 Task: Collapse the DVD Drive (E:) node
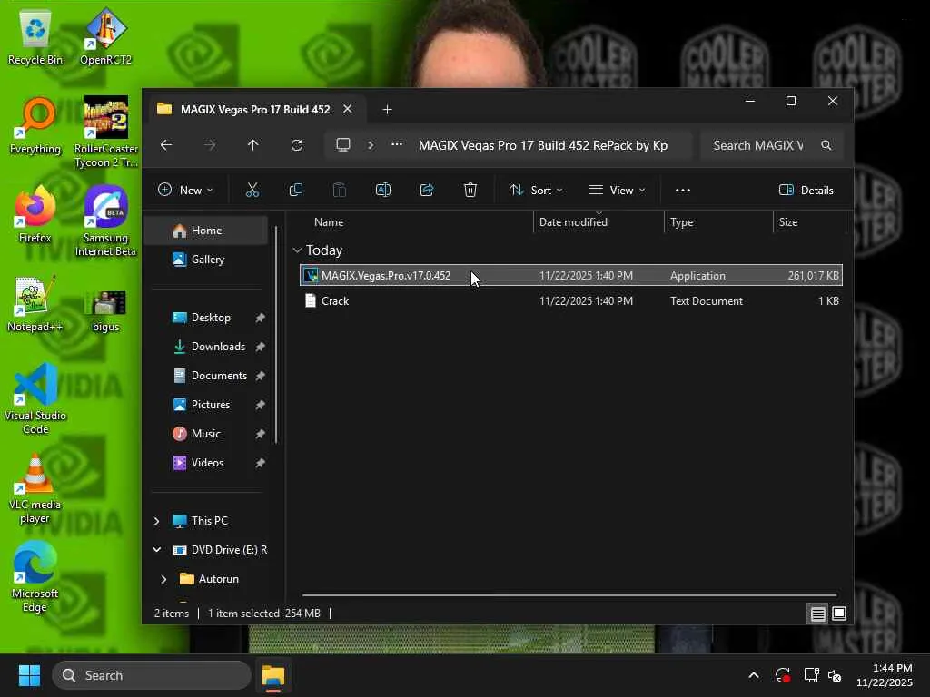point(156,550)
